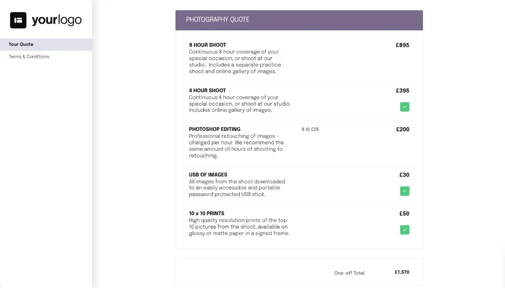Click the One-off Total label
The image size is (505, 288).
point(349,273)
